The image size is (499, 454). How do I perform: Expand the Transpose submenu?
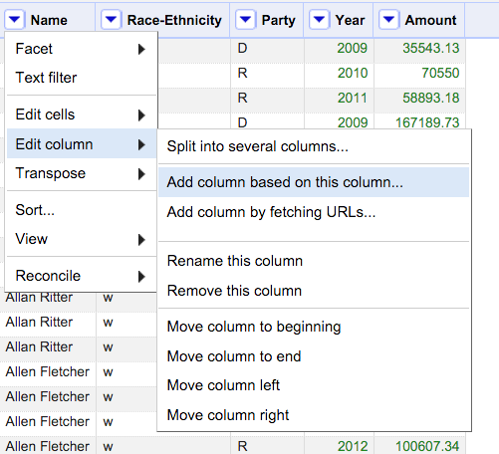82,173
